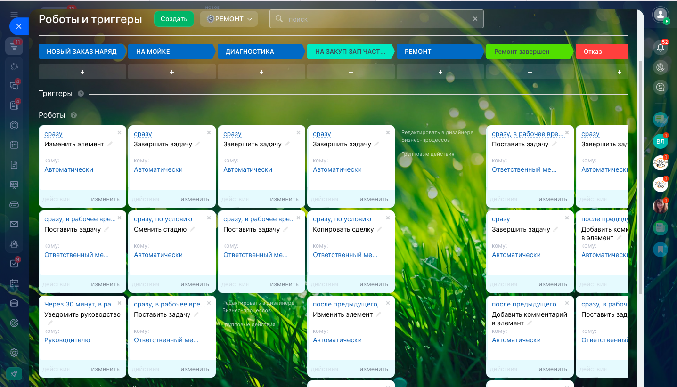Viewport: 677px width, 387px height.
Task: Click изменить on Копировать сделку robot
Action: coord(374,284)
